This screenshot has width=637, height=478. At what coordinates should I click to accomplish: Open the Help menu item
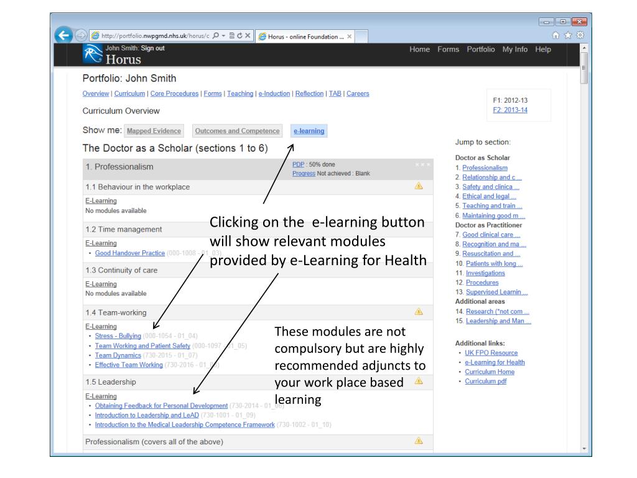pyautogui.click(x=542, y=49)
